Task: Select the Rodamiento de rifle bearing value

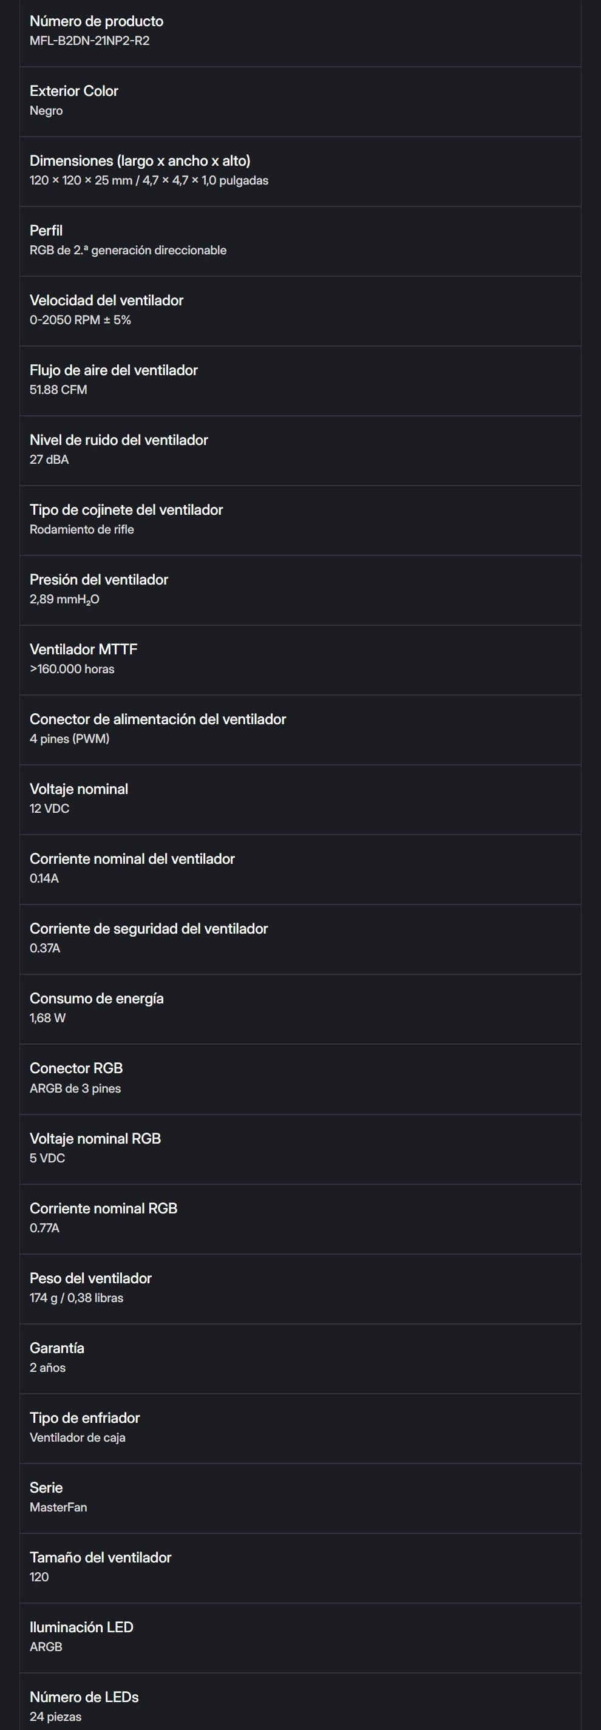Action: click(81, 530)
